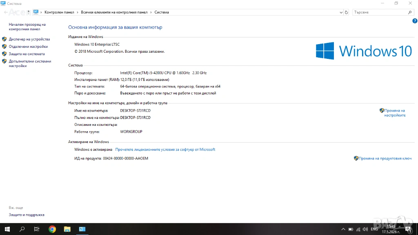
Task: Open Диспечер на устройства link
Action: (x=29, y=39)
